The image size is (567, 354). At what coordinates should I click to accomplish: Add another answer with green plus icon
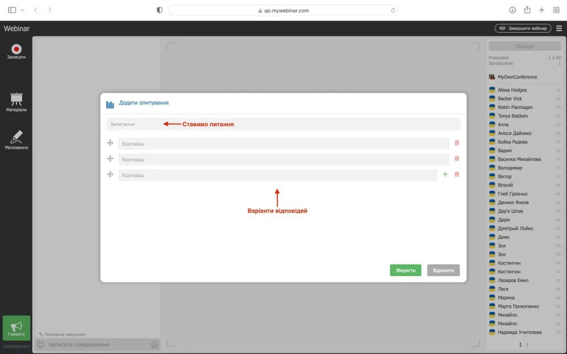(445, 175)
